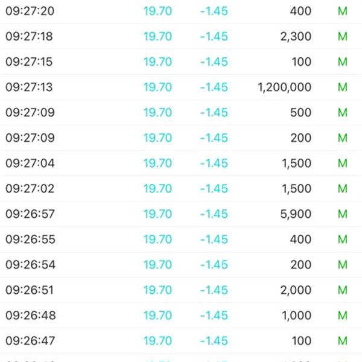Select the 09:26:55 trade time
This screenshot has width=362, height=362.
[30, 240]
